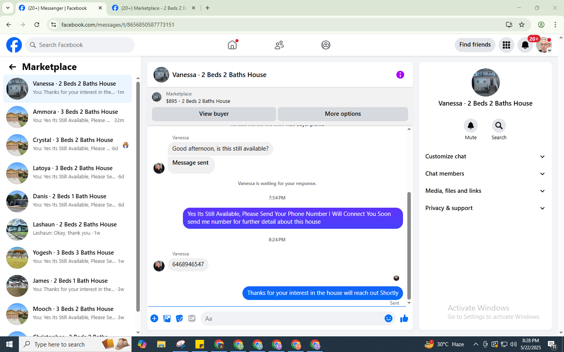Close the Messenger | Facebook tab
Image resolution: width=564 pixels, height=352 pixels.
[x=100, y=8]
